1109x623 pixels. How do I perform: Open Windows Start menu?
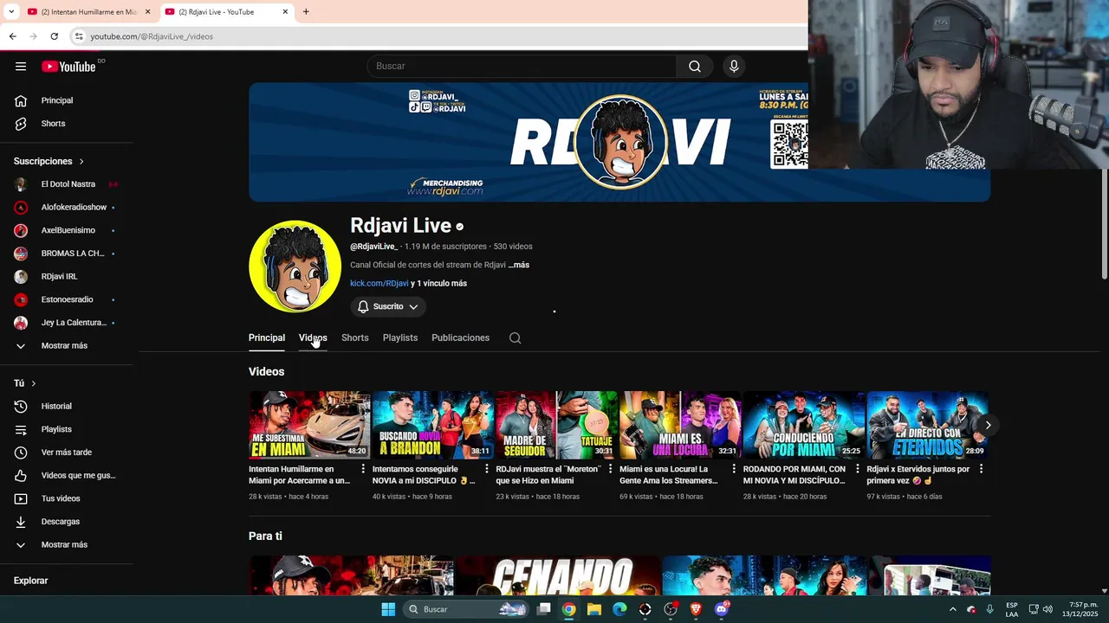pyautogui.click(x=388, y=609)
